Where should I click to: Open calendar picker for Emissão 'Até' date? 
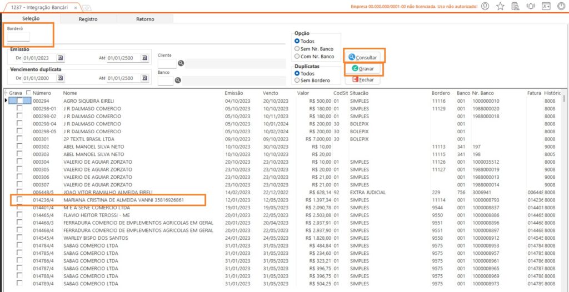click(145, 57)
